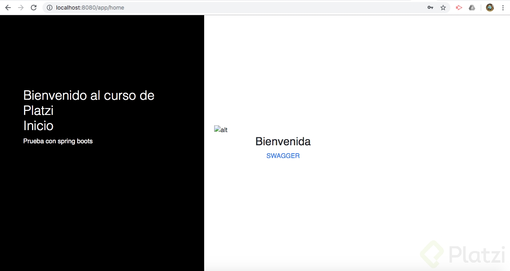Open the browser profile avatar
The height and width of the screenshot is (271, 510).
point(490,7)
